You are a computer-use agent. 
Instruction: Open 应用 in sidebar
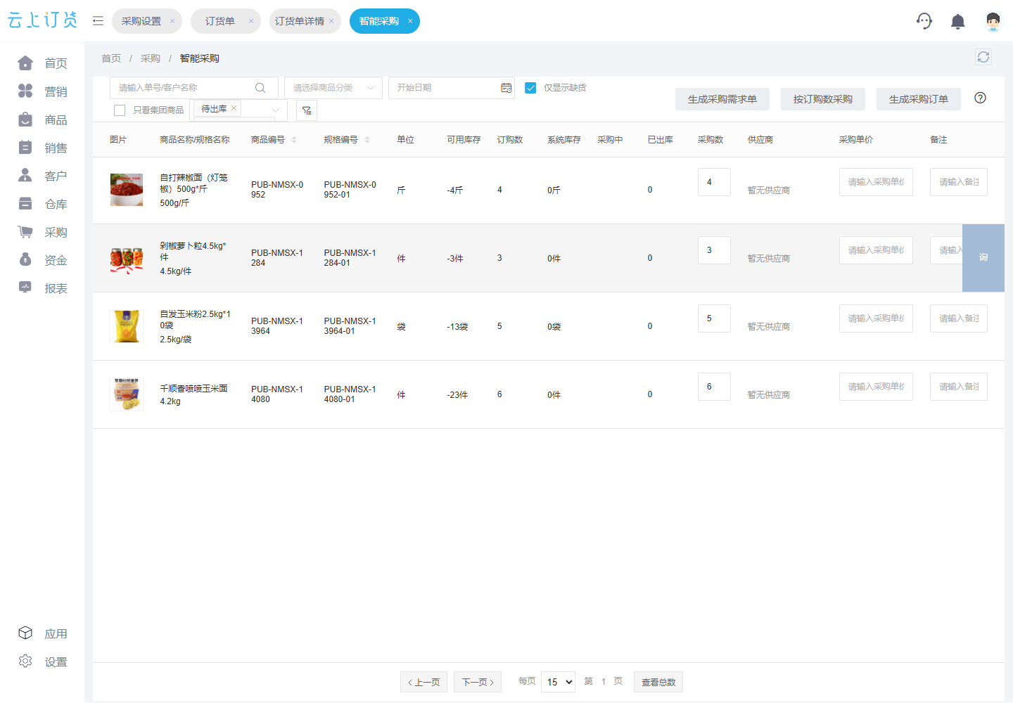(x=42, y=633)
